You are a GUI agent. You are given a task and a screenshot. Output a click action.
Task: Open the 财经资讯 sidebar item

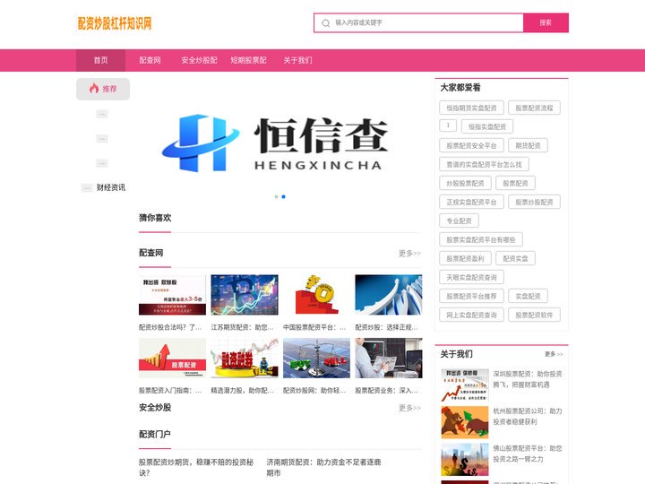coord(111,187)
